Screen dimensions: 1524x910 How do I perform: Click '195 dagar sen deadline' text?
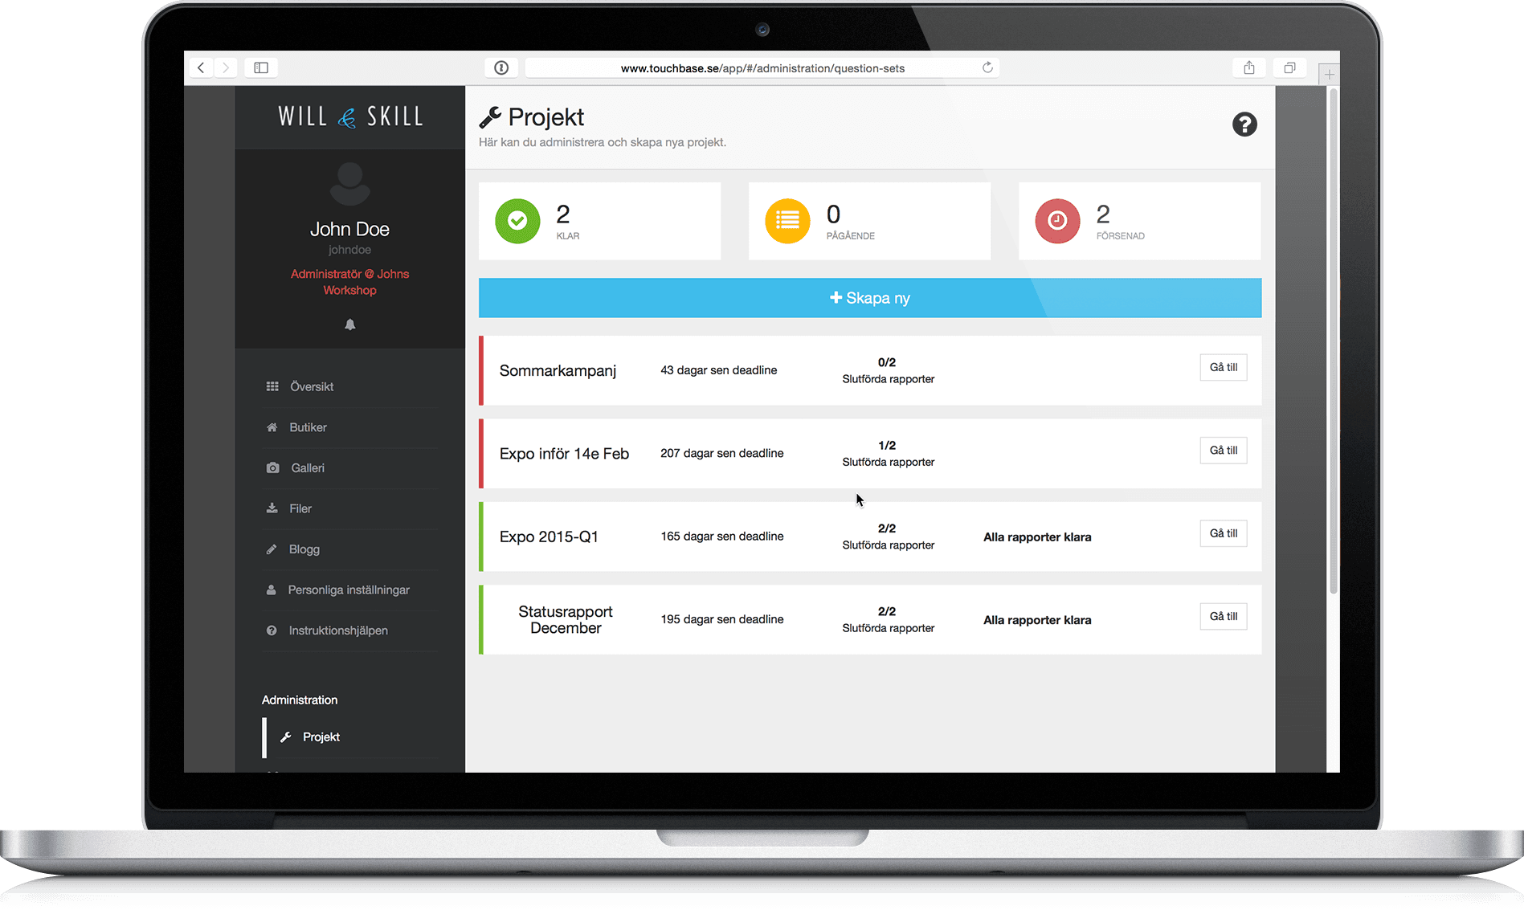[722, 619]
